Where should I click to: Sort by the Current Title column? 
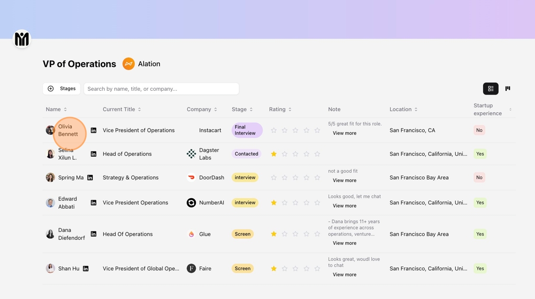122,109
